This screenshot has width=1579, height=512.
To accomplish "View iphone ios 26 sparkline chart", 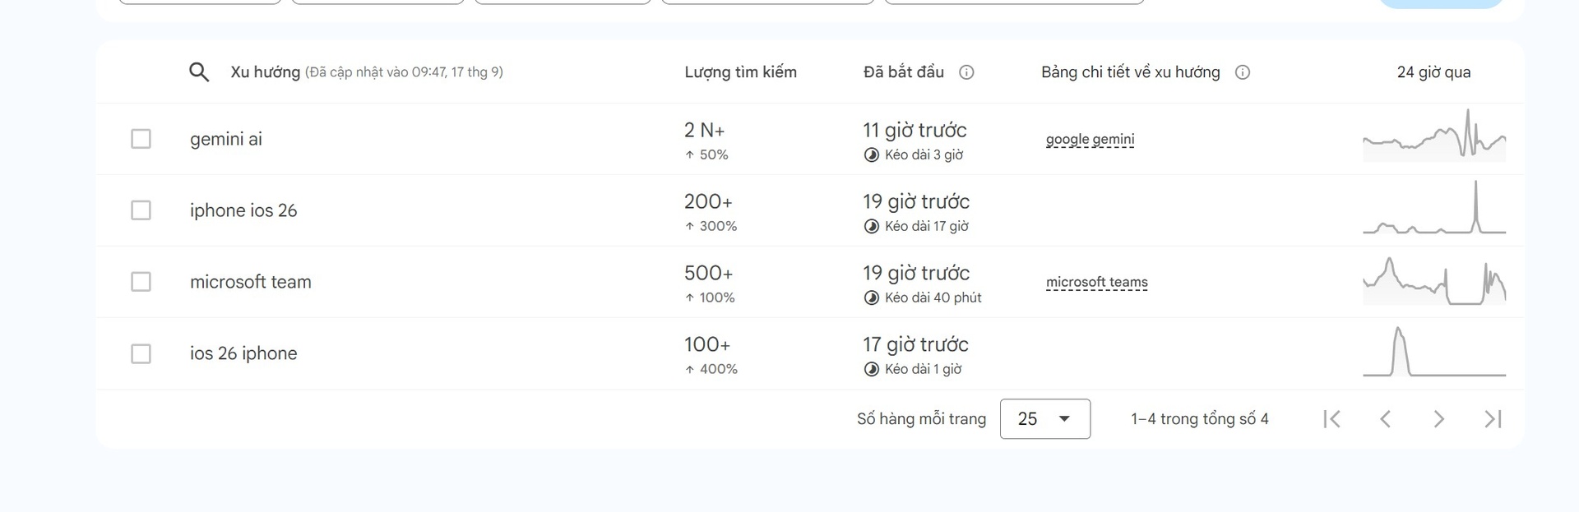I will coord(1434,210).
